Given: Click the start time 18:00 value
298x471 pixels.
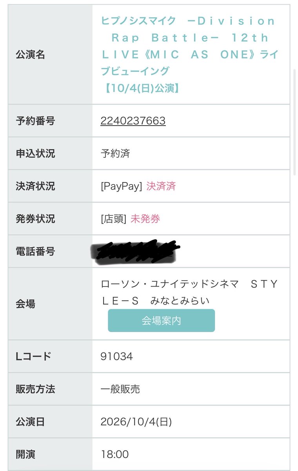Looking at the screenshot, I should pos(114,455).
